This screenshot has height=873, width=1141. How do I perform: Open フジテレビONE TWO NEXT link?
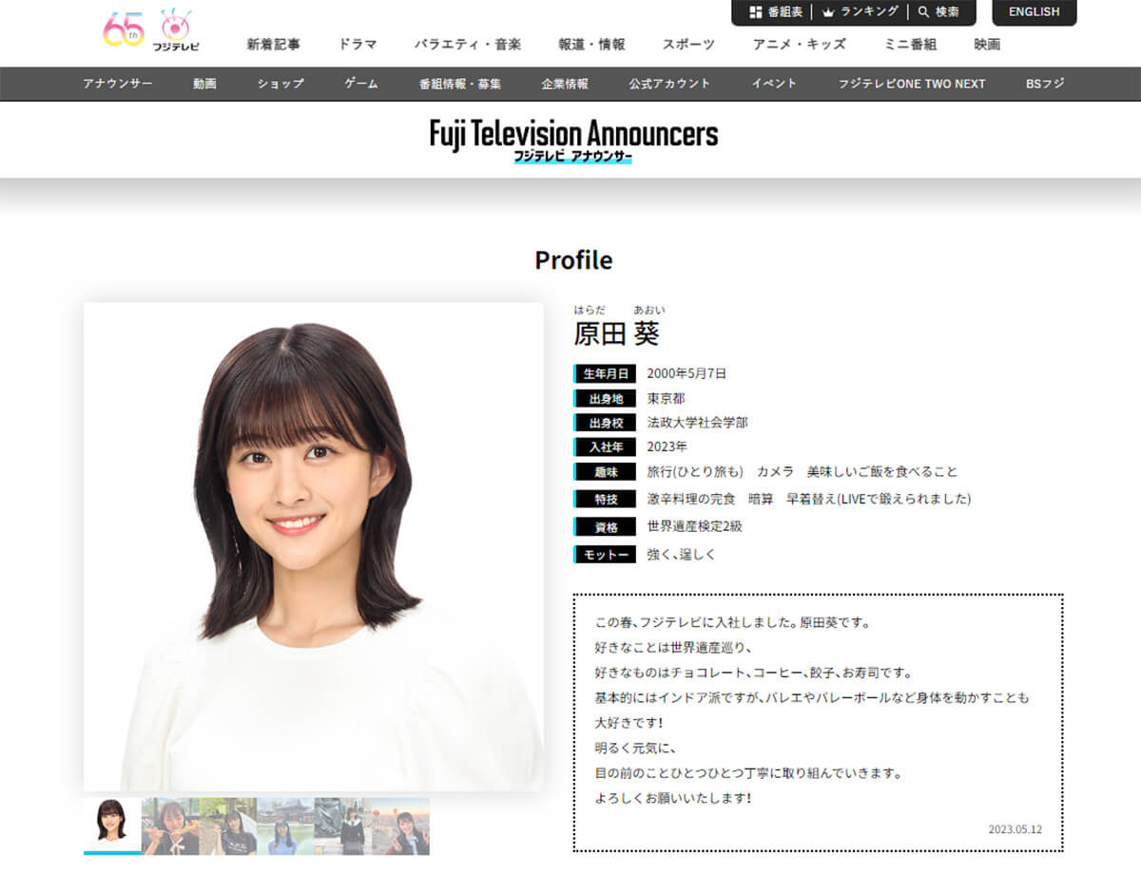(x=912, y=84)
